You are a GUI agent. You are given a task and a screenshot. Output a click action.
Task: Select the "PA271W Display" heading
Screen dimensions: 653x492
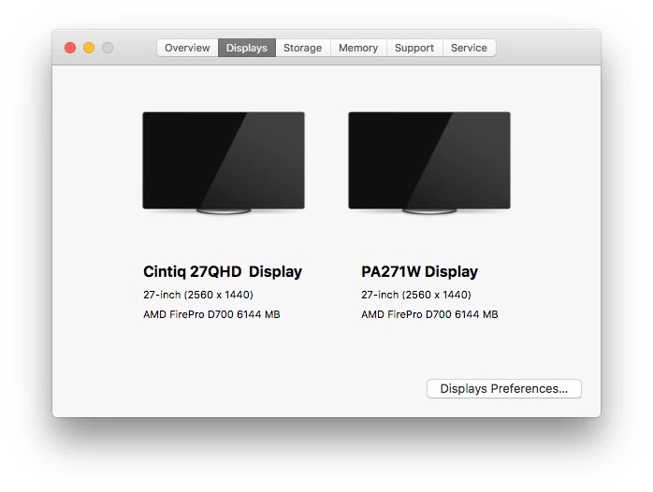click(x=419, y=272)
